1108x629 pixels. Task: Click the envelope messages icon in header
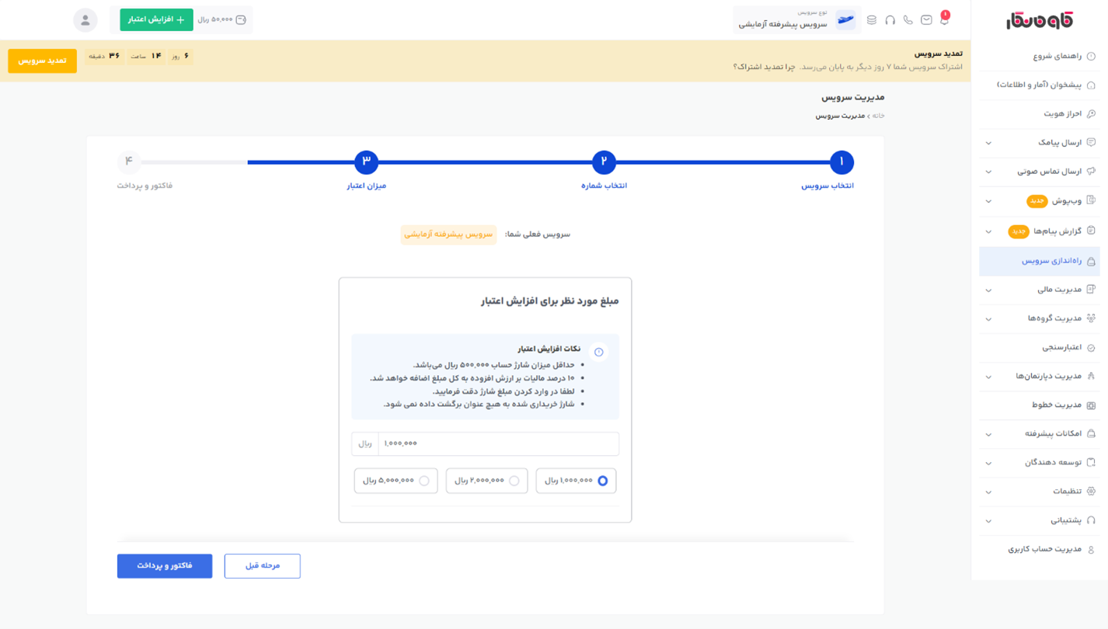926,19
